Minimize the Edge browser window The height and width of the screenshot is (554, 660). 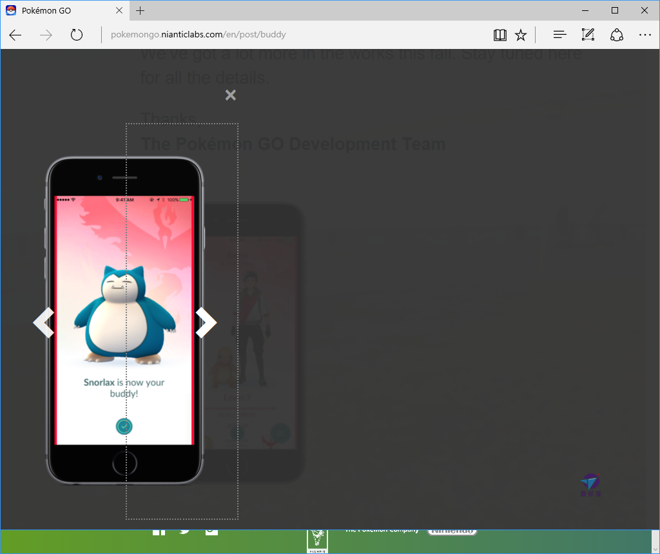coord(585,10)
